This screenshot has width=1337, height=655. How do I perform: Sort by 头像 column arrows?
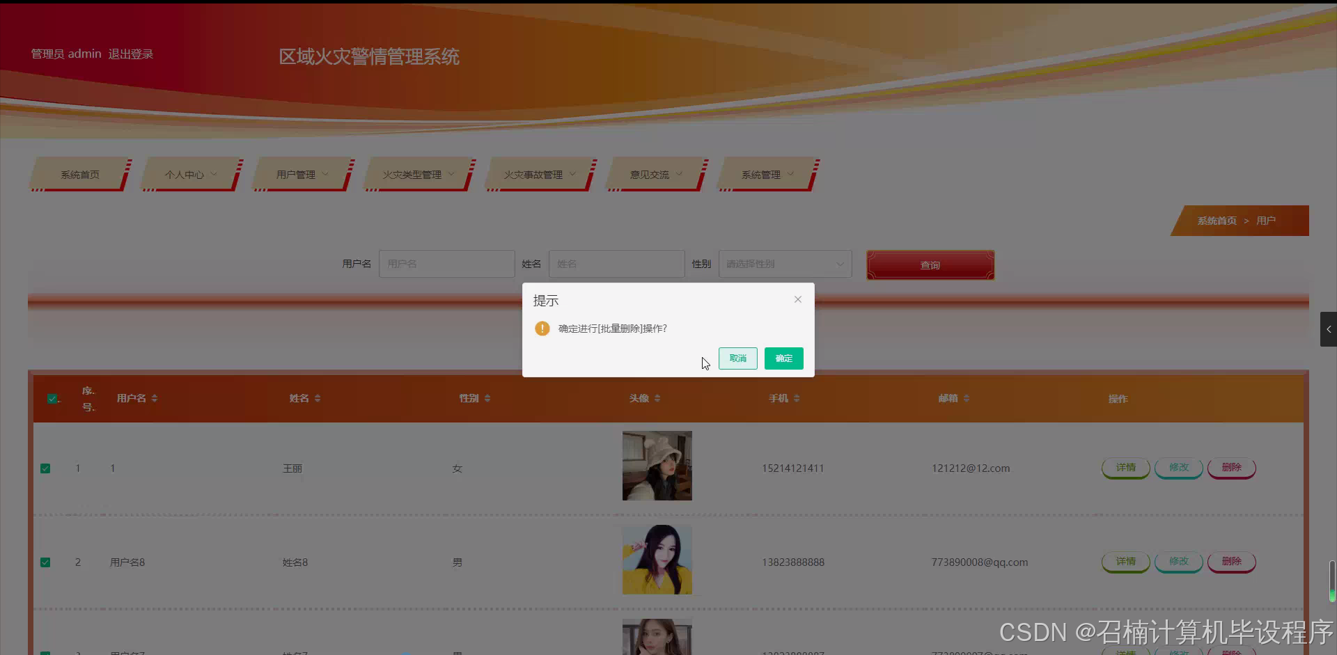[x=657, y=398]
